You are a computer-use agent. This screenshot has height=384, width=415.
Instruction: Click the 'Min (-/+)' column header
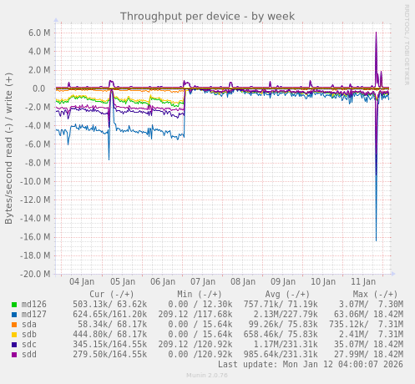pyautogui.click(x=200, y=295)
